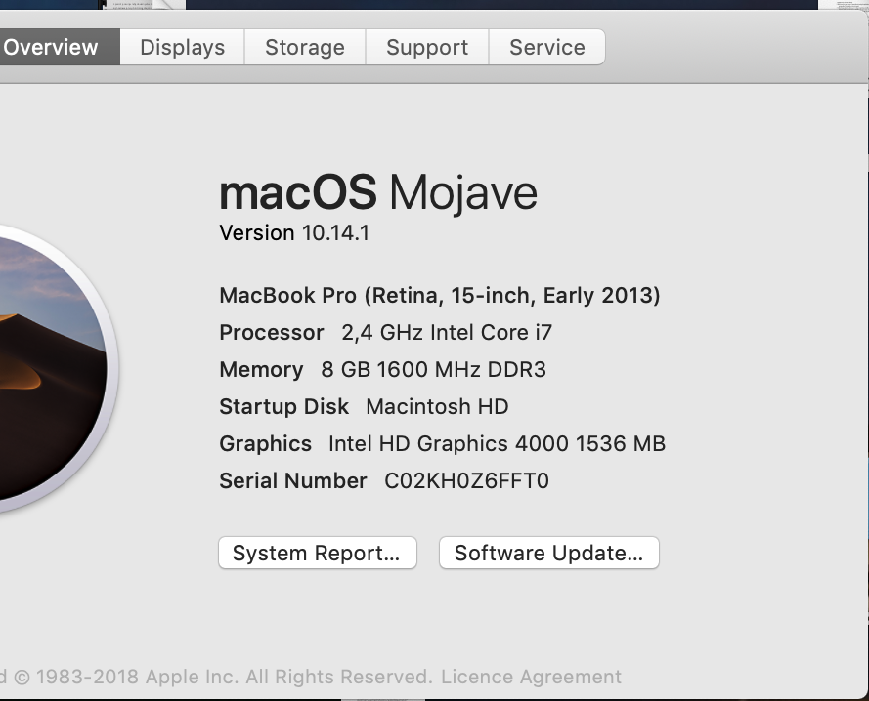Select processor value 2,4 GHz Intel Core i7
This screenshot has width=869, height=701.
[x=447, y=333]
